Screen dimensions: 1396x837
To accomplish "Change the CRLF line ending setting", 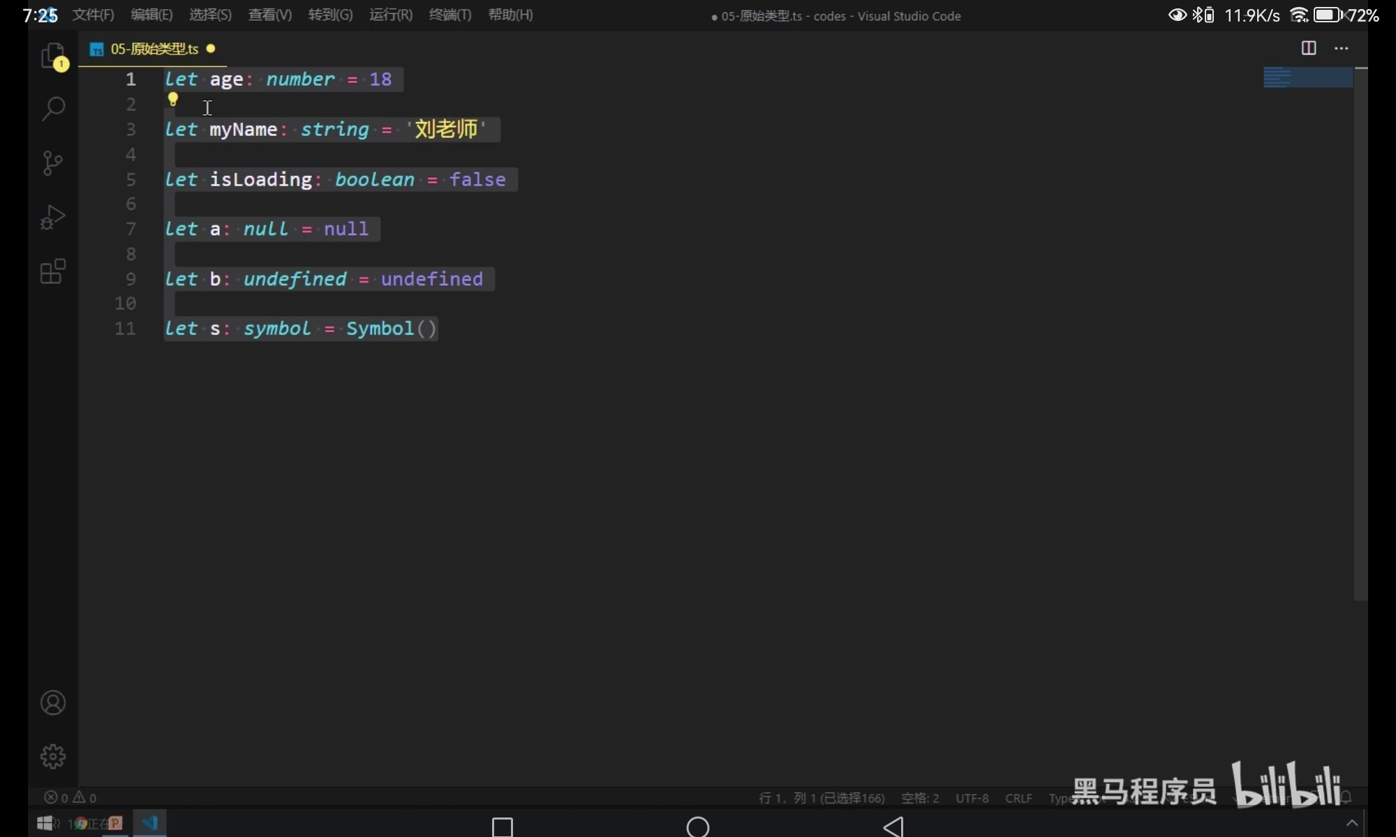I will [x=1018, y=798].
